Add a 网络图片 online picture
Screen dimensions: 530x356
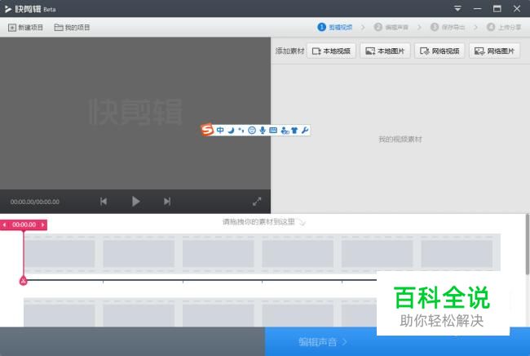[494, 51]
